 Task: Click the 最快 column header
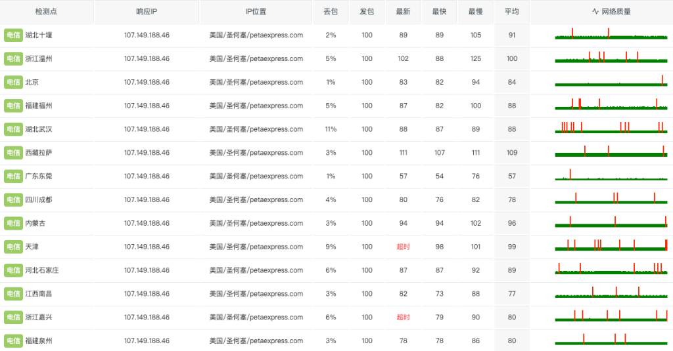[439, 12]
